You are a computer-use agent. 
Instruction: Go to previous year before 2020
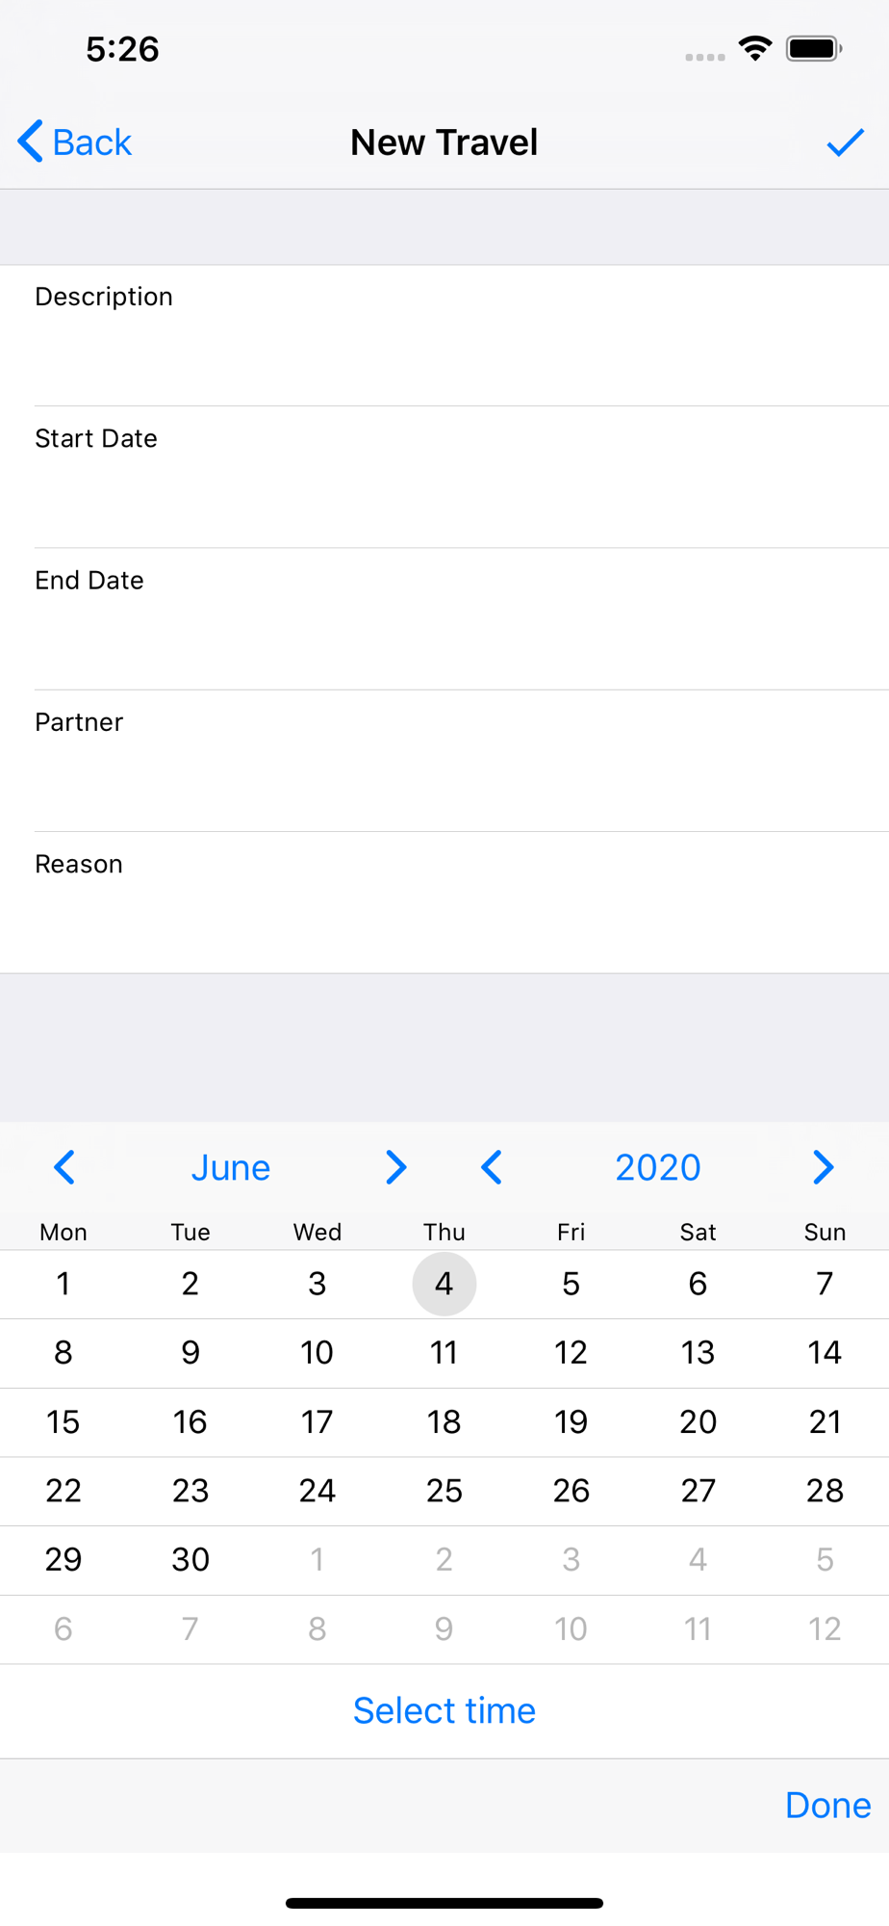492,1167
